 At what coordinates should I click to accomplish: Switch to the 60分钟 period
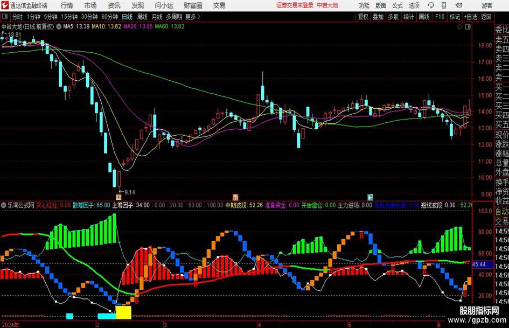click(x=109, y=17)
